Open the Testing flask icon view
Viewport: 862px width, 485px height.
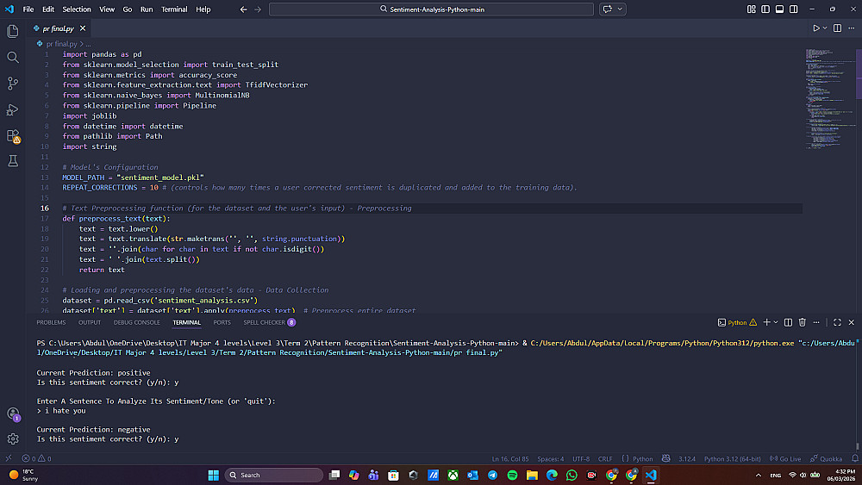[13, 161]
